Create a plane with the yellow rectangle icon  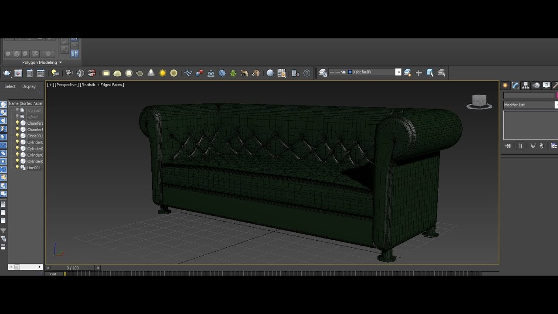tap(106, 73)
